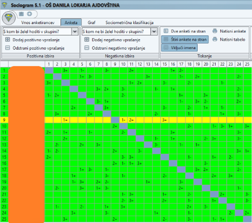Click Odstrani negativno vprašanje button
252x223 pixels.
click(x=115, y=48)
